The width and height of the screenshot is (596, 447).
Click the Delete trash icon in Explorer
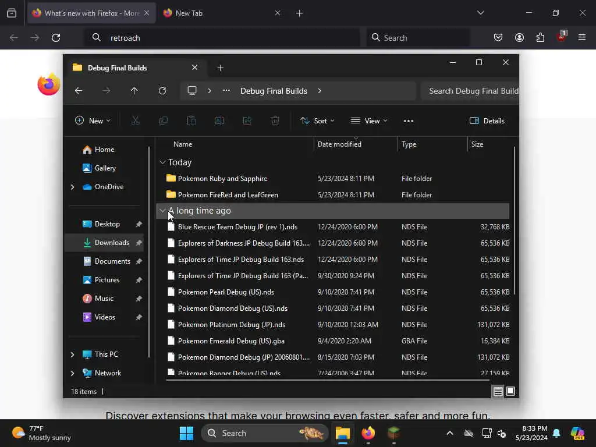[x=275, y=121]
